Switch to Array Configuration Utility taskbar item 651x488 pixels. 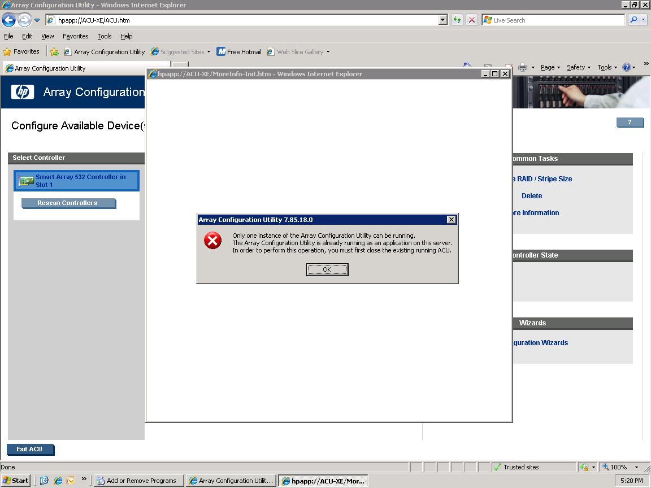tap(231, 481)
